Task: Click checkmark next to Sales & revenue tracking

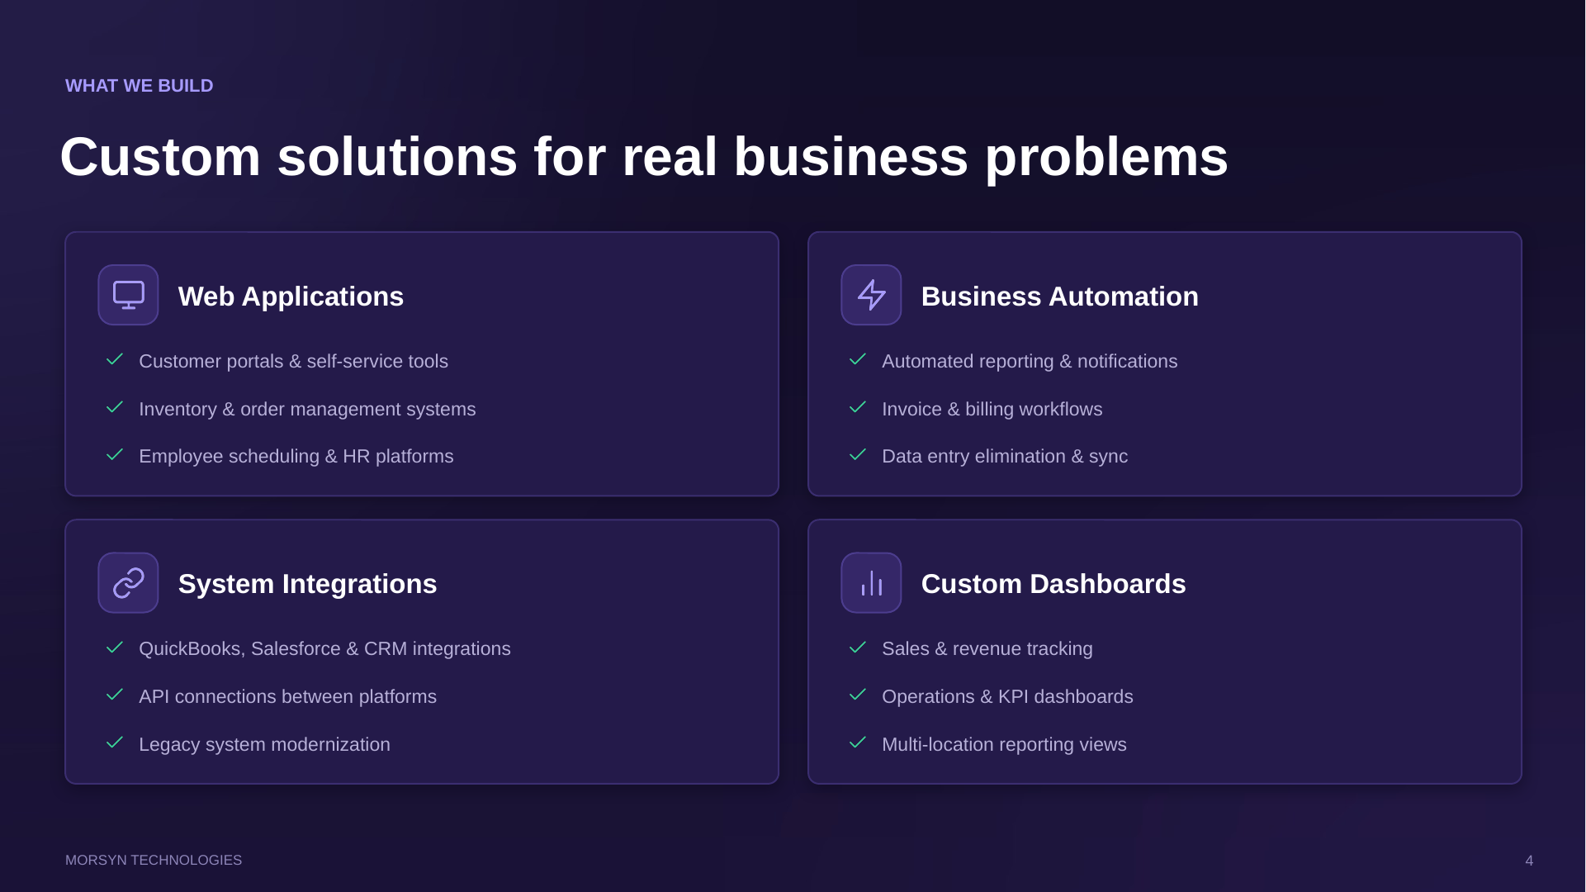Action: pos(858,648)
